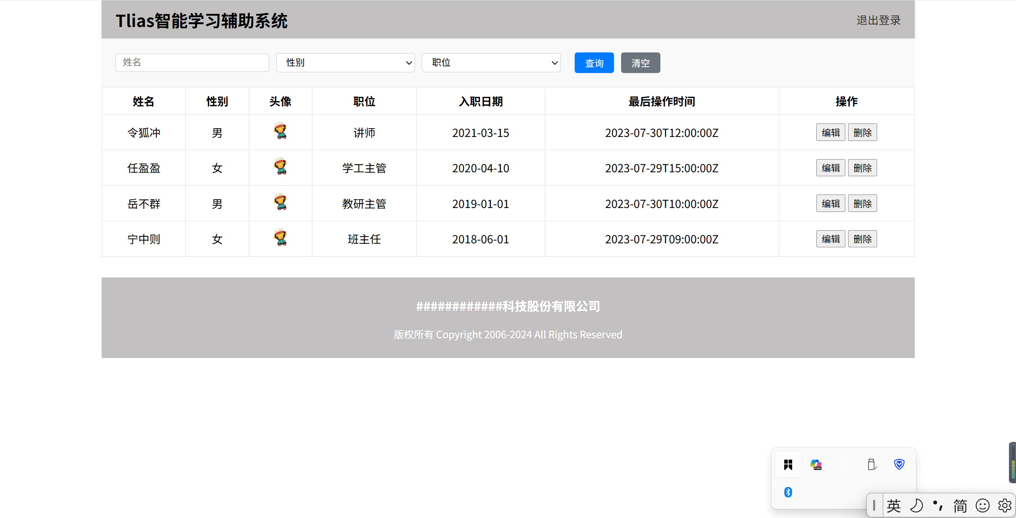Toggle the IME punctuation mode button
This screenshot has width=1016, height=518.
point(938,506)
